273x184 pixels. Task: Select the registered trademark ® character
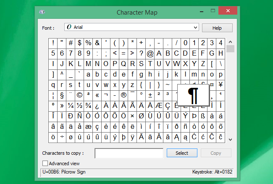coord(123,95)
